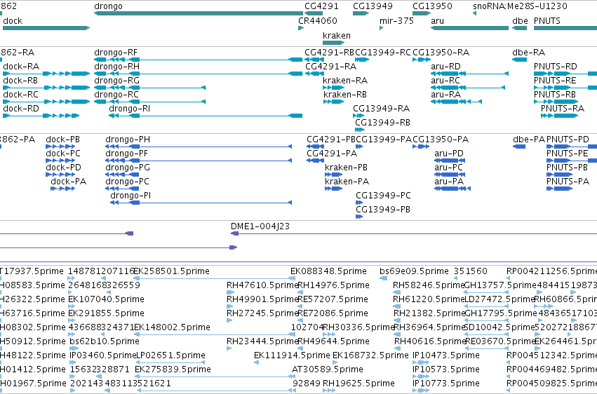
Task: Click transcript drongo-RG
Action: pyautogui.click(x=150, y=88)
